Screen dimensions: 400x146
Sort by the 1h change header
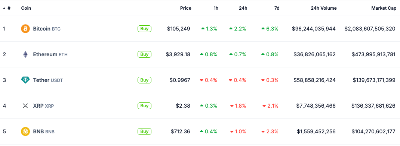[x=216, y=8]
